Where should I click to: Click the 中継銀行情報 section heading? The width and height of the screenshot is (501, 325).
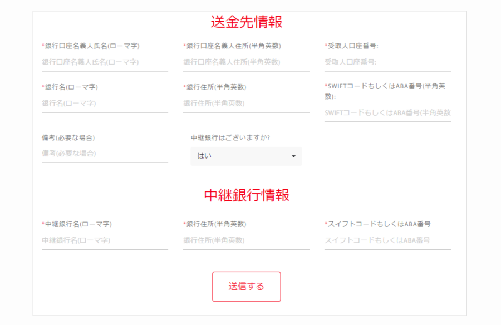point(247,195)
